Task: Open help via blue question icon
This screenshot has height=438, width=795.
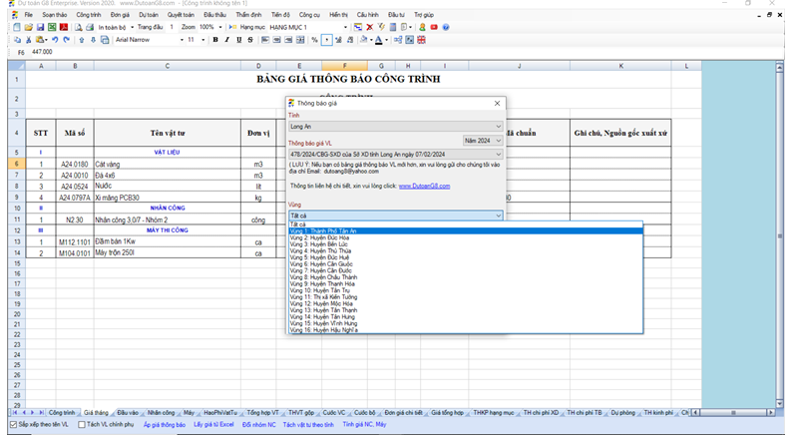Action: [x=446, y=27]
